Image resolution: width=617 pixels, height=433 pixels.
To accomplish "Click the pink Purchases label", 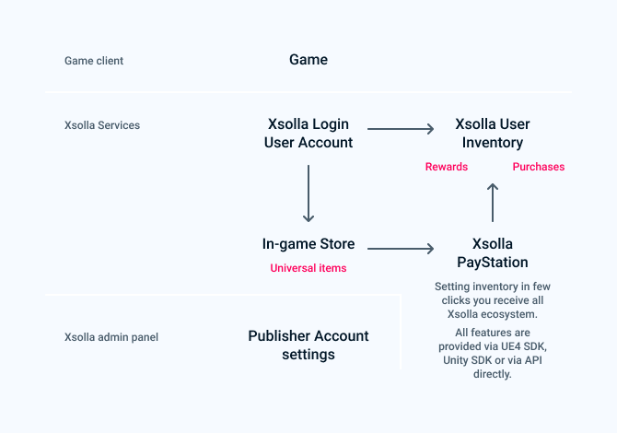I will [x=539, y=167].
